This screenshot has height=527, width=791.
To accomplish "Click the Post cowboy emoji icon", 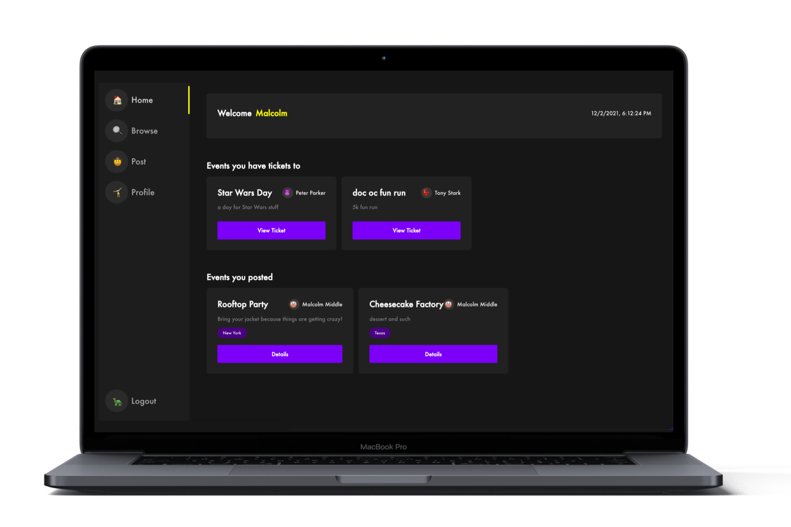I will coord(117,161).
